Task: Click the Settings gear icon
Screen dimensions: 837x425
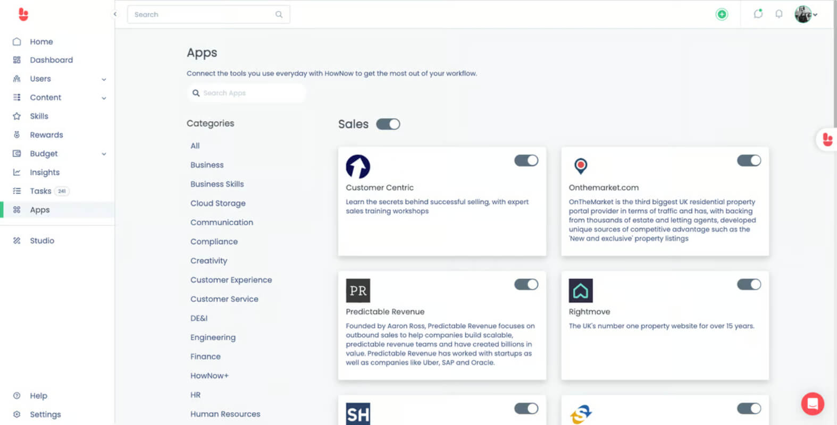Action: pos(17,414)
